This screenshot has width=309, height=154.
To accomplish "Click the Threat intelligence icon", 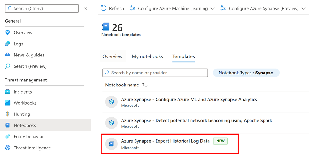I will pyautogui.click(x=8, y=148).
